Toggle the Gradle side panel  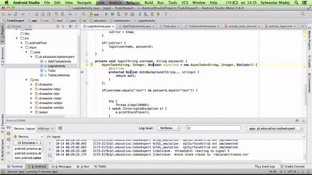[310, 62]
